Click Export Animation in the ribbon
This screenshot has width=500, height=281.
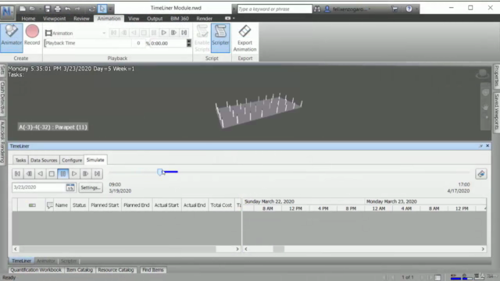pos(245,38)
